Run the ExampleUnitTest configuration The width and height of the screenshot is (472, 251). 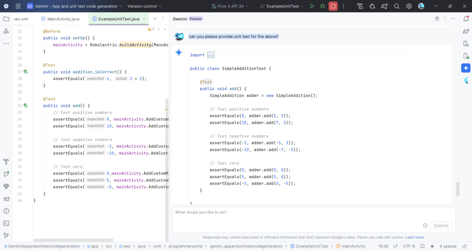(312, 6)
